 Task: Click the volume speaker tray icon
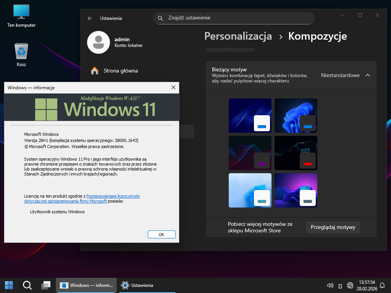(330, 285)
